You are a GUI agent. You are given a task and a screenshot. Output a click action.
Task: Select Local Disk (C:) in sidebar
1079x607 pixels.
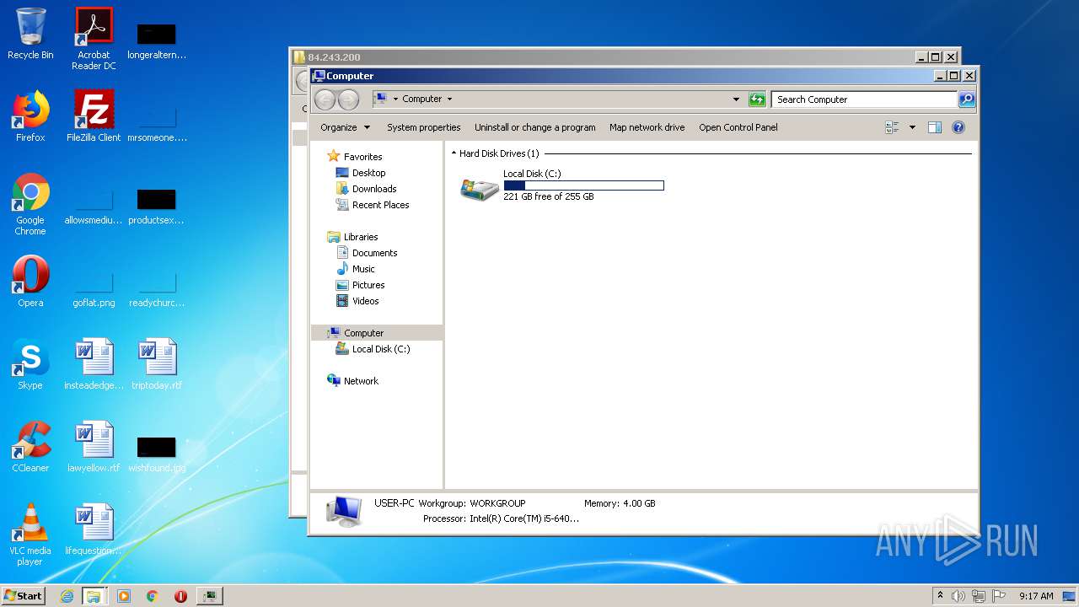381,349
